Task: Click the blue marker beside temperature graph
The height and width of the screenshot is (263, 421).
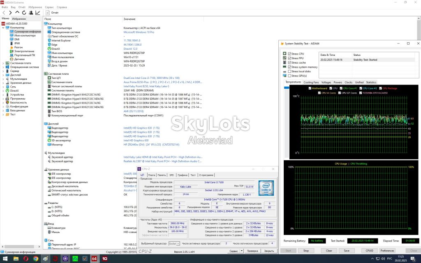Action: click(287, 88)
